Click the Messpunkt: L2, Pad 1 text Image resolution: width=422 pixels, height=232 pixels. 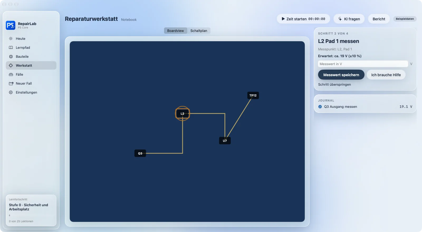coord(335,49)
